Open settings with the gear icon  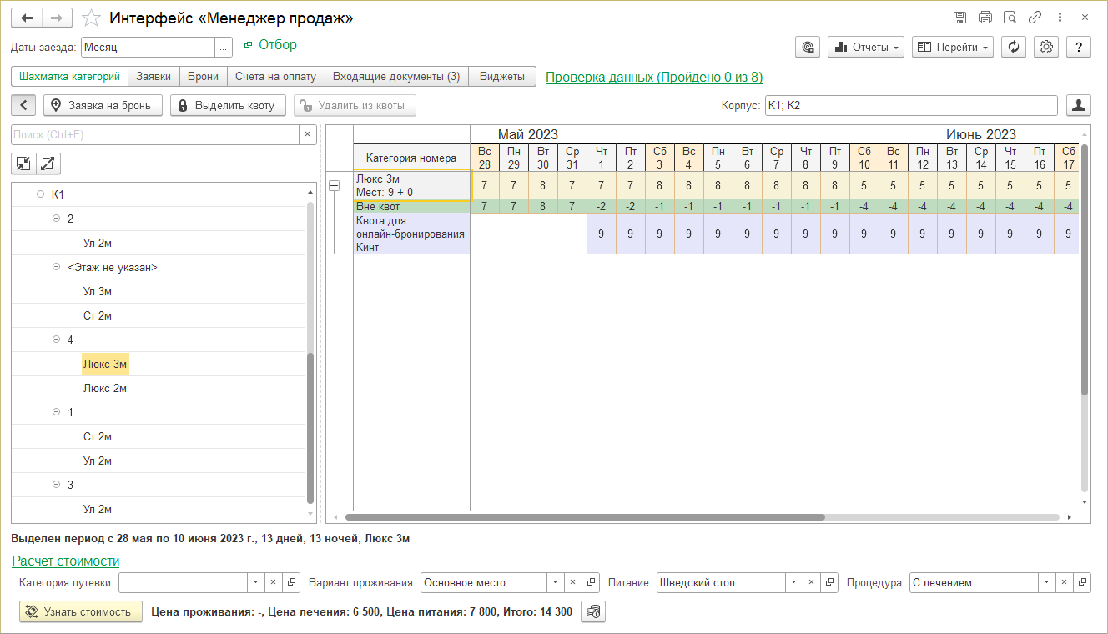coord(1046,48)
